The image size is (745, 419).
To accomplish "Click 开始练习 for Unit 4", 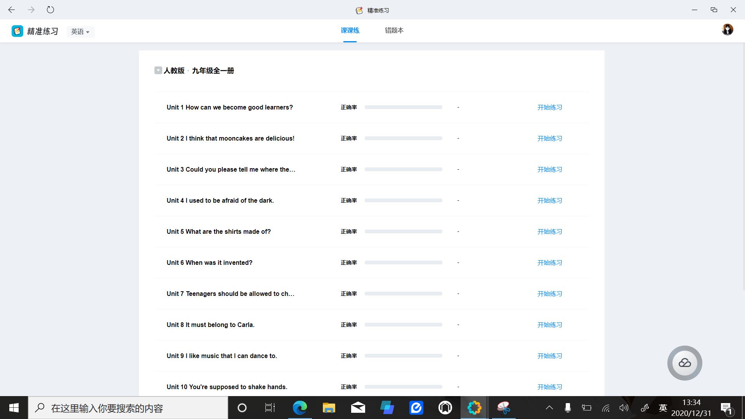I will point(549,200).
